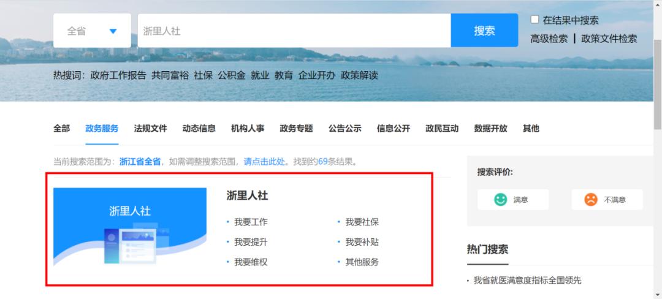The image size is (662, 299).
Task: Open 政策文件检索 link
Action: [609, 39]
